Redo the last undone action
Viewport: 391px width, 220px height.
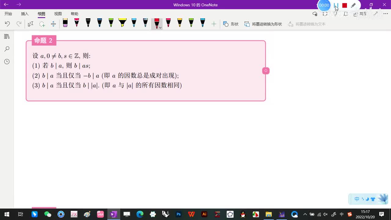19,24
